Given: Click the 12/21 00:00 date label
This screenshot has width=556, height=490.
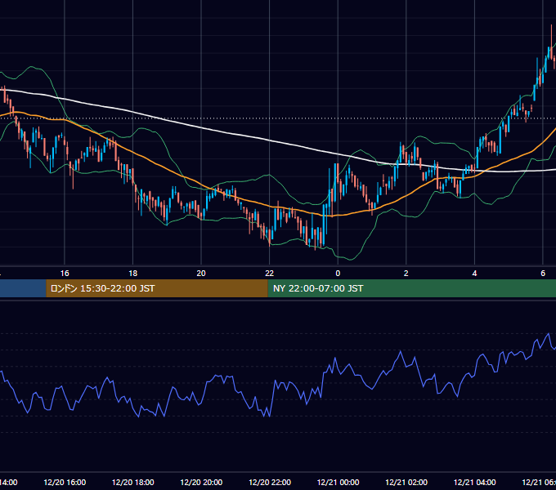Looking at the screenshot, I should 338,483.
